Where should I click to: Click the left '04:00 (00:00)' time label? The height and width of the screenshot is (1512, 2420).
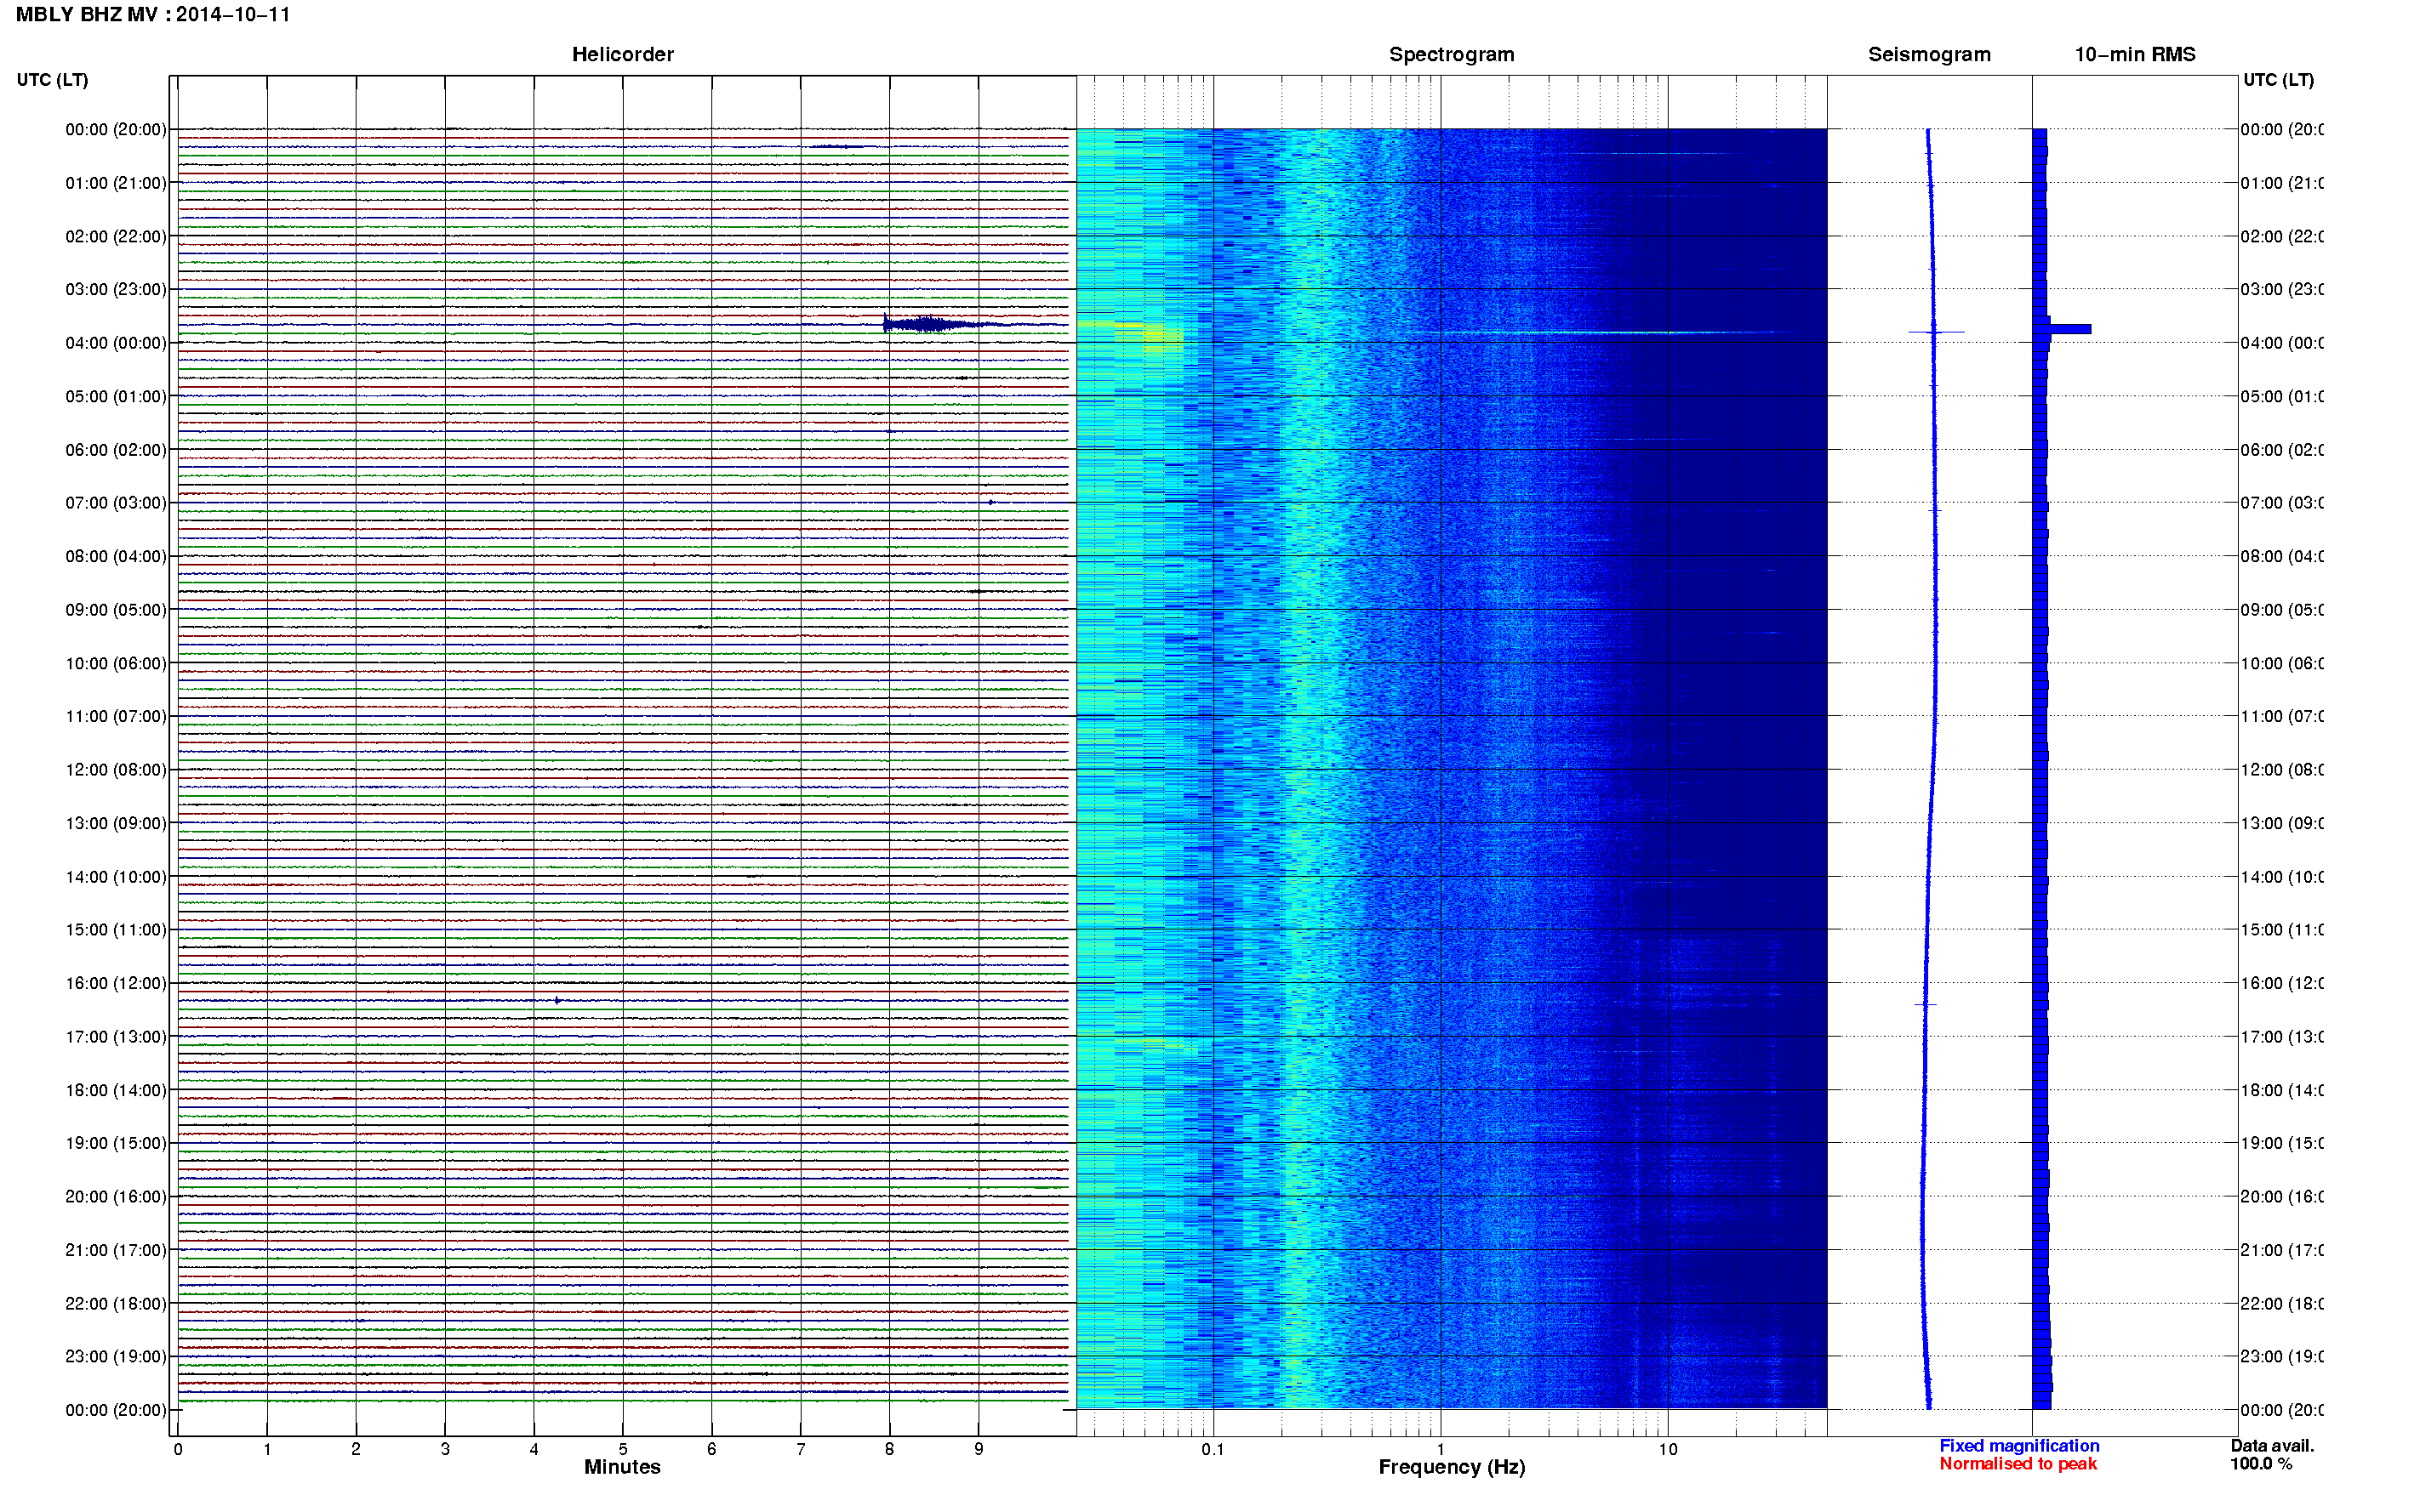click(x=116, y=343)
